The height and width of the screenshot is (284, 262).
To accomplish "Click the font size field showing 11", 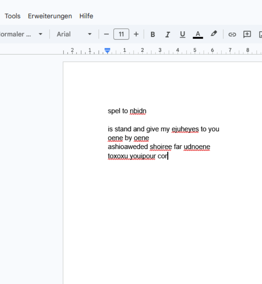I will click(121, 34).
